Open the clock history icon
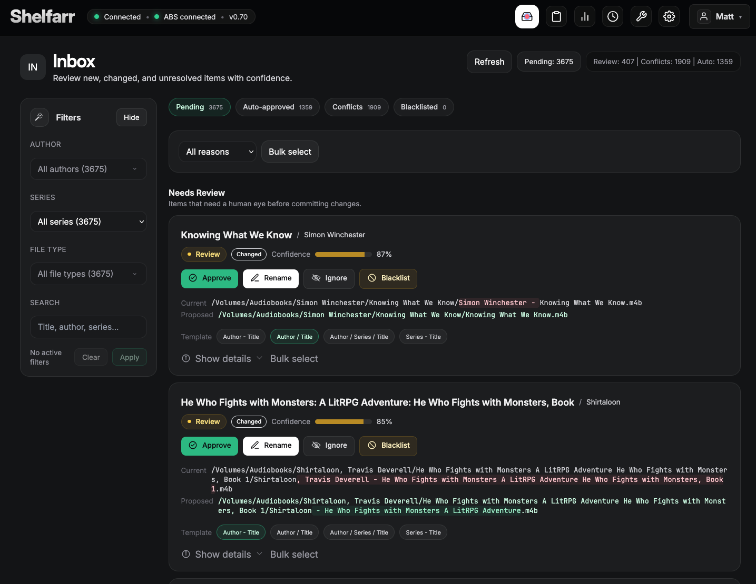The image size is (756, 584). [x=613, y=17]
